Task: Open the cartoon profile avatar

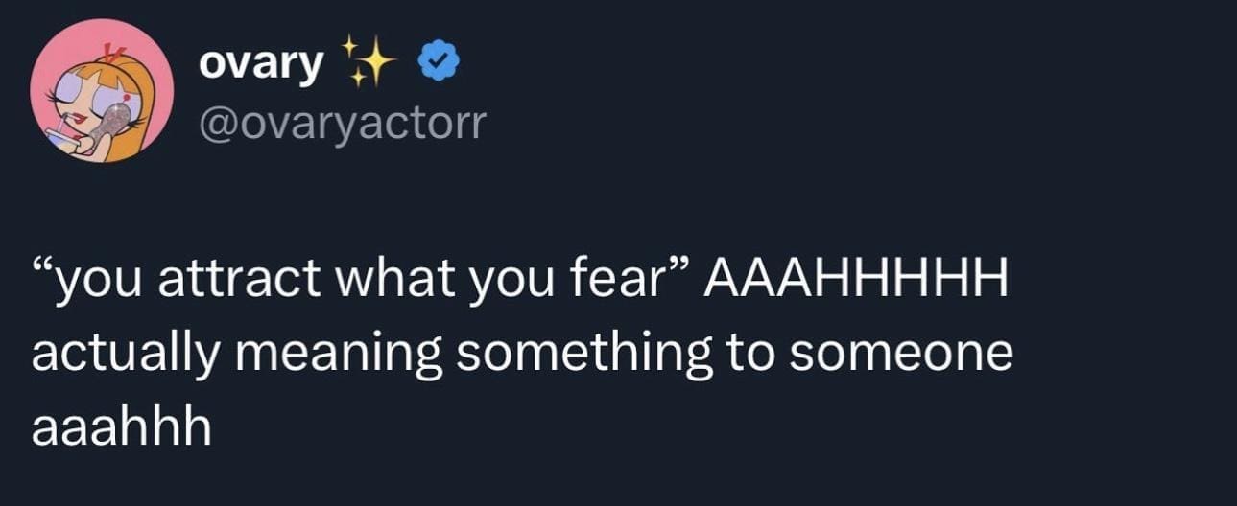Action: click(102, 91)
